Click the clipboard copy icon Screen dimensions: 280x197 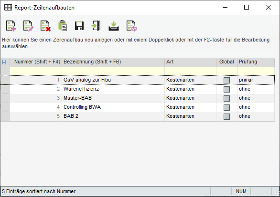63,25
